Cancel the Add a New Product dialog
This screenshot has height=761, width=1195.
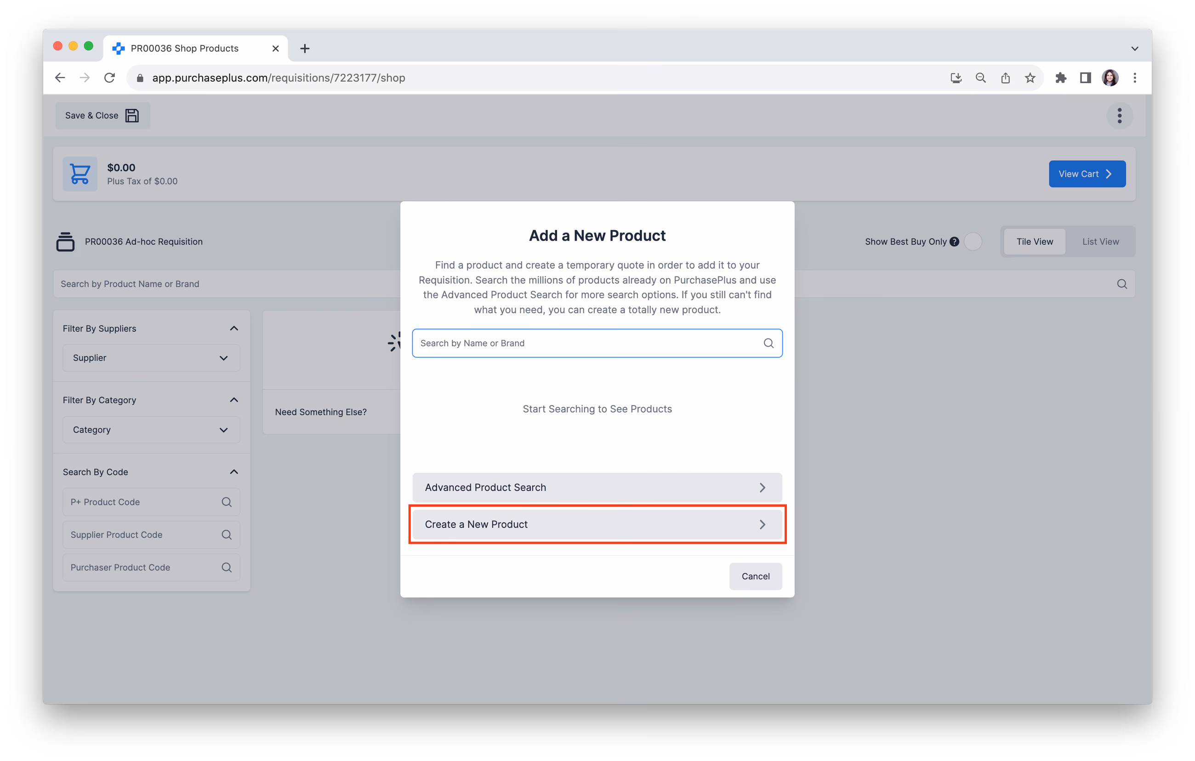pyautogui.click(x=755, y=576)
